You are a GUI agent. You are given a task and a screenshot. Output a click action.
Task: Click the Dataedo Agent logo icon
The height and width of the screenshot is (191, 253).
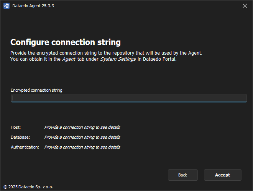click(x=7, y=6)
